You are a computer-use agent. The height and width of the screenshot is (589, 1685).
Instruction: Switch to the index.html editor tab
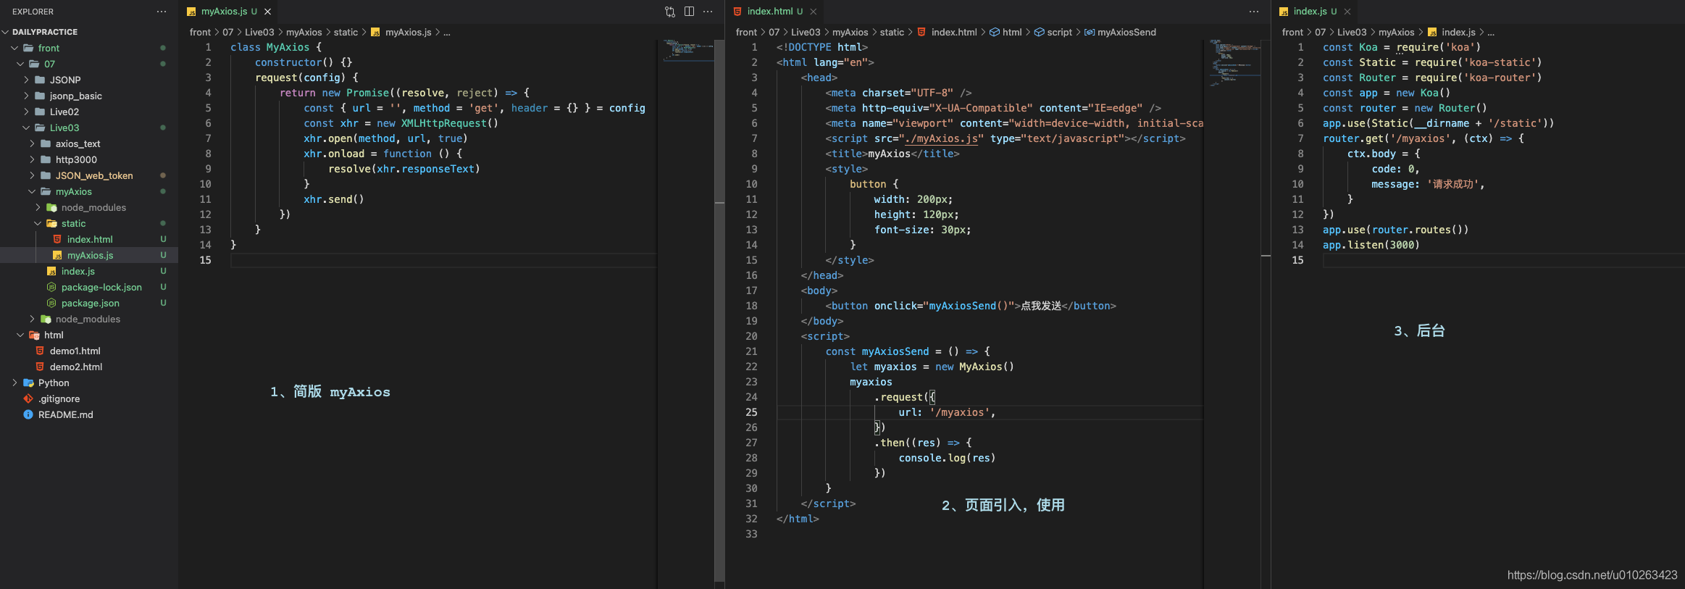pyautogui.click(x=774, y=12)
